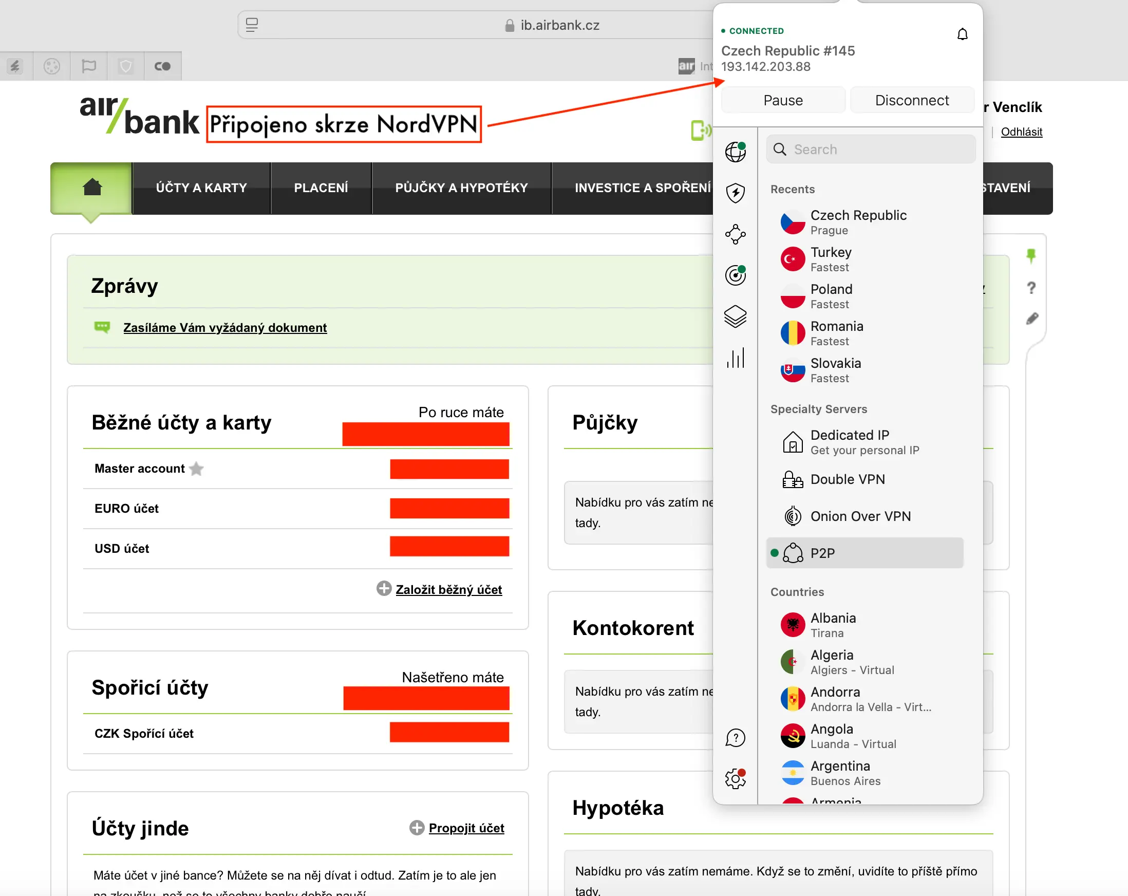
Task: Open the help chat bubble icon
Action: (735, 738)
